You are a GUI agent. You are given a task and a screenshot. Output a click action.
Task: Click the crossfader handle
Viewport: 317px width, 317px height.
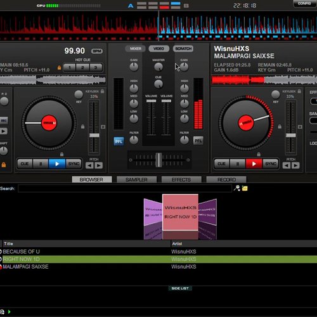(158, 160)
